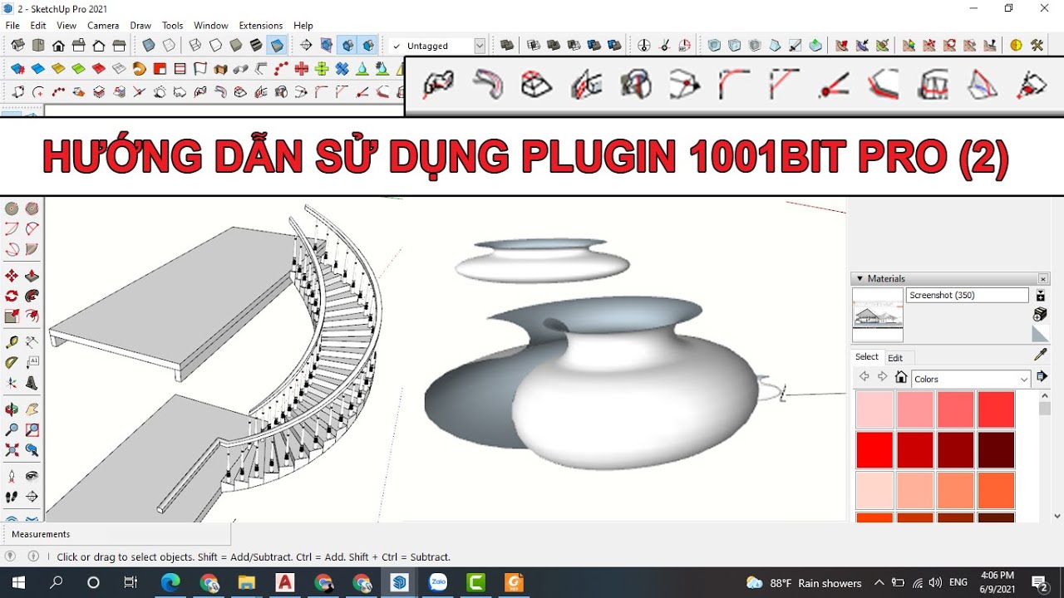Toggle Display Section Cuts
Image resolution: width=1064 pixels, height=598 pixels.
347,46
